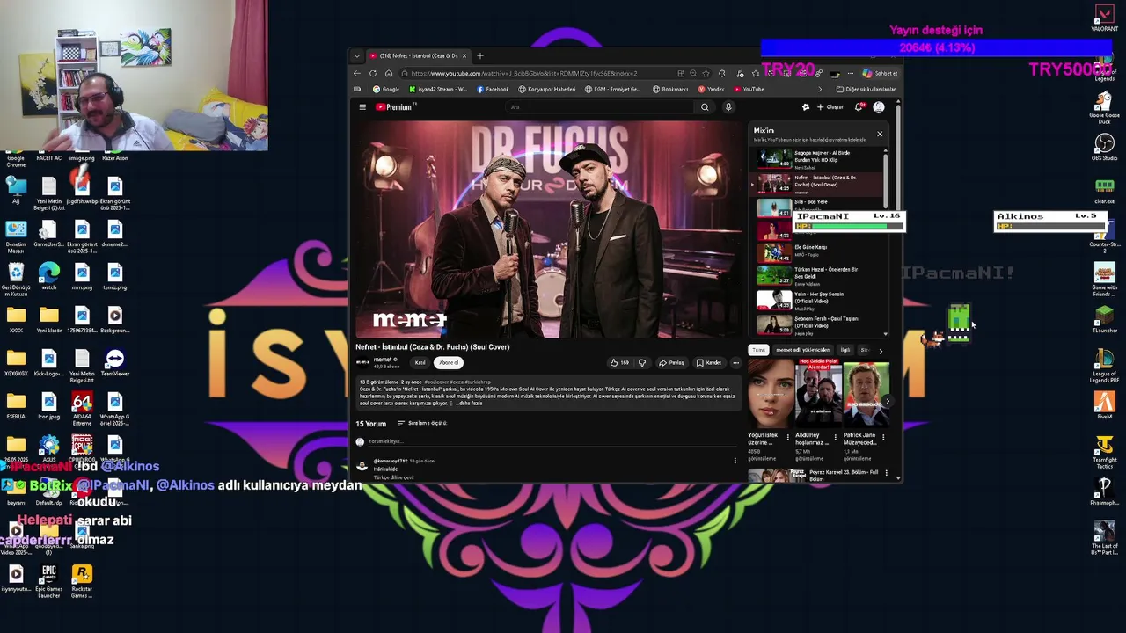The image size is (1126, 633).
Task: Play Sagopa Kajmer playlist item
Action: pyautogui.click(x=818, y=158)
